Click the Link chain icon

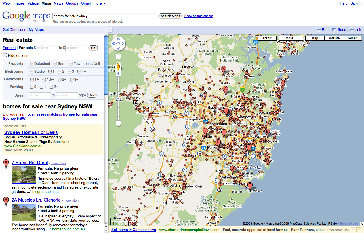[x=351, y=30]
